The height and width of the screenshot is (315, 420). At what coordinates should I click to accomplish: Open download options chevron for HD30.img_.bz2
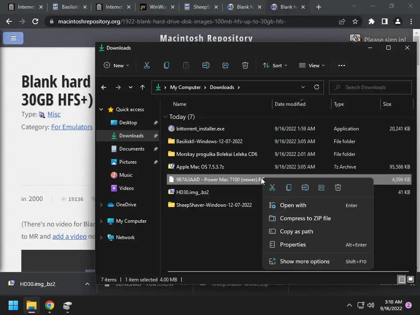click(87, 284)
